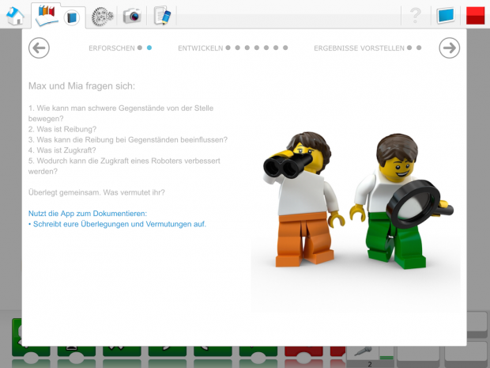This screenshot has width=490, height=368.
Task: Click the minifigure holding the magnifying glass
Action: pyautogui.click(x=401, y=201)
